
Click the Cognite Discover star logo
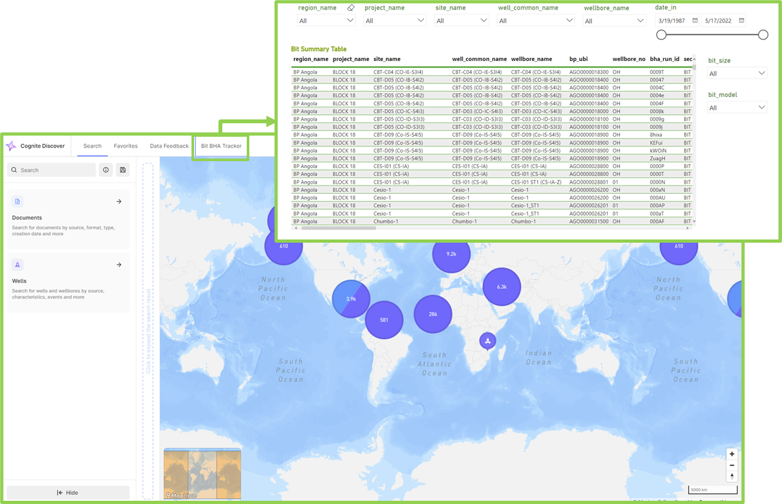coord(11,146)
